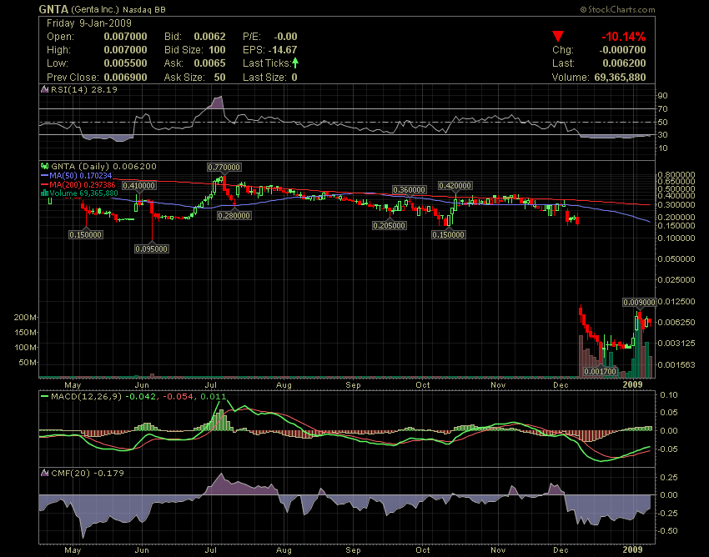Click the Low value 0.005500

pyautogui.click(x=125, y=63)
